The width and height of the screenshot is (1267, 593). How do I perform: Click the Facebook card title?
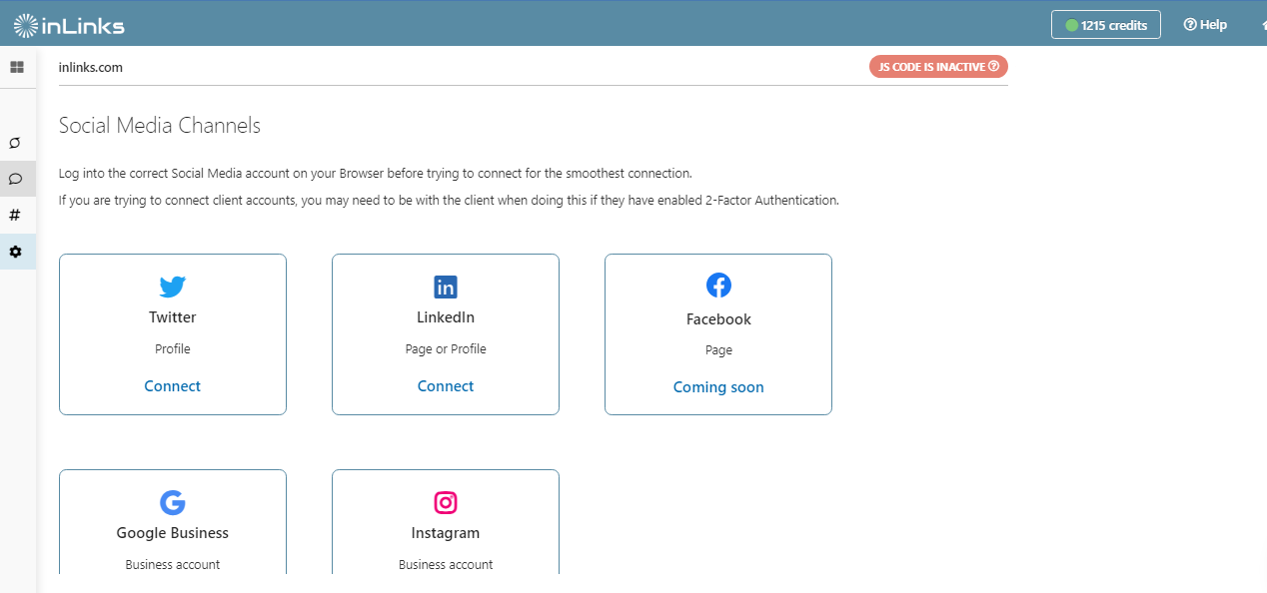pos(718,319)
